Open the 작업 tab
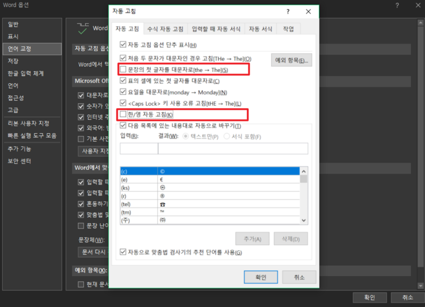This screenshot has height=307, width=425. 288,29
